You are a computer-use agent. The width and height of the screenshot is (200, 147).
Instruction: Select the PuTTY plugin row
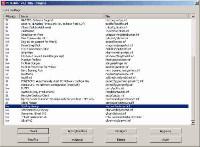pyautogui.click(x=97, y=89)
